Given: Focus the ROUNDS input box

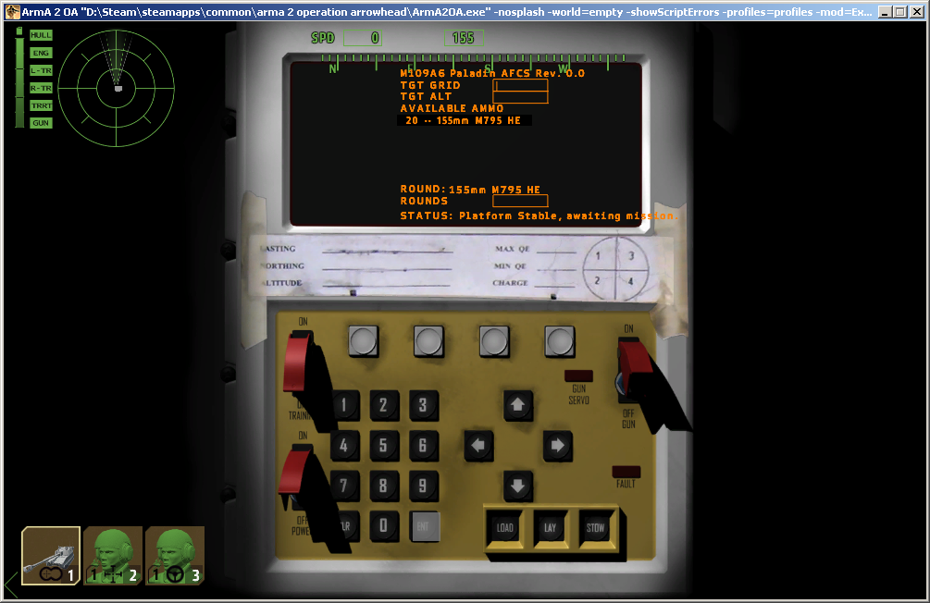Looking at the screenshot, I should (x=520, y=201).
